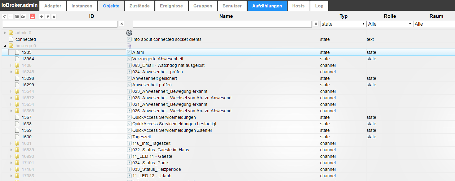455x181 pixels.
Task: Clear the ID filter with X icon
Action: point(122,24)
